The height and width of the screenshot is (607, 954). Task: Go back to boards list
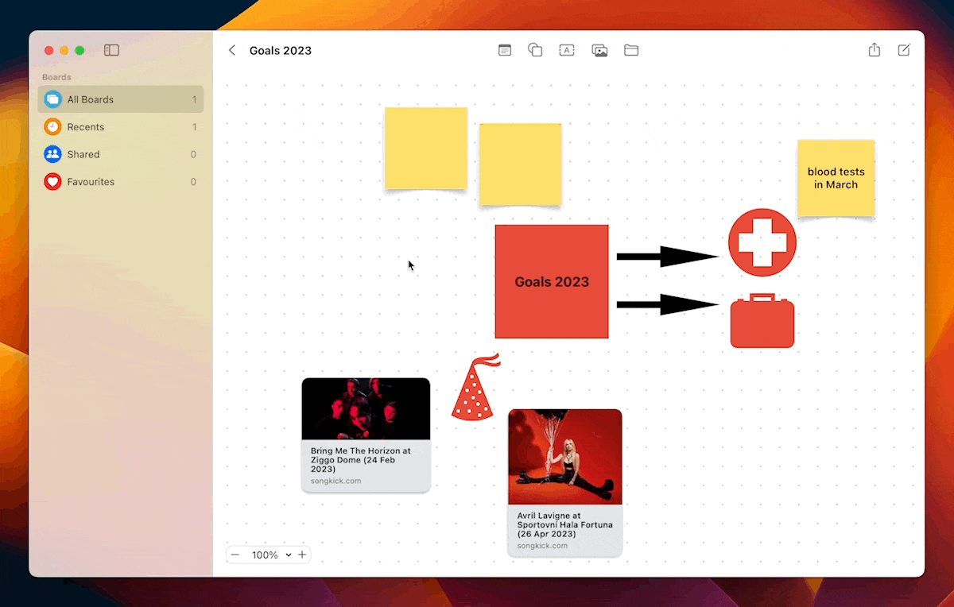232,50
